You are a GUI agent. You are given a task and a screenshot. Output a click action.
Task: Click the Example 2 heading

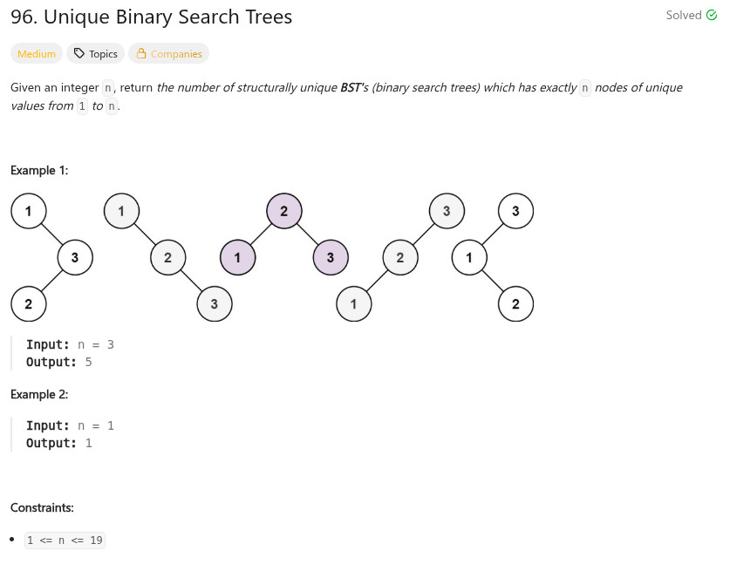(x=39, y=394)
